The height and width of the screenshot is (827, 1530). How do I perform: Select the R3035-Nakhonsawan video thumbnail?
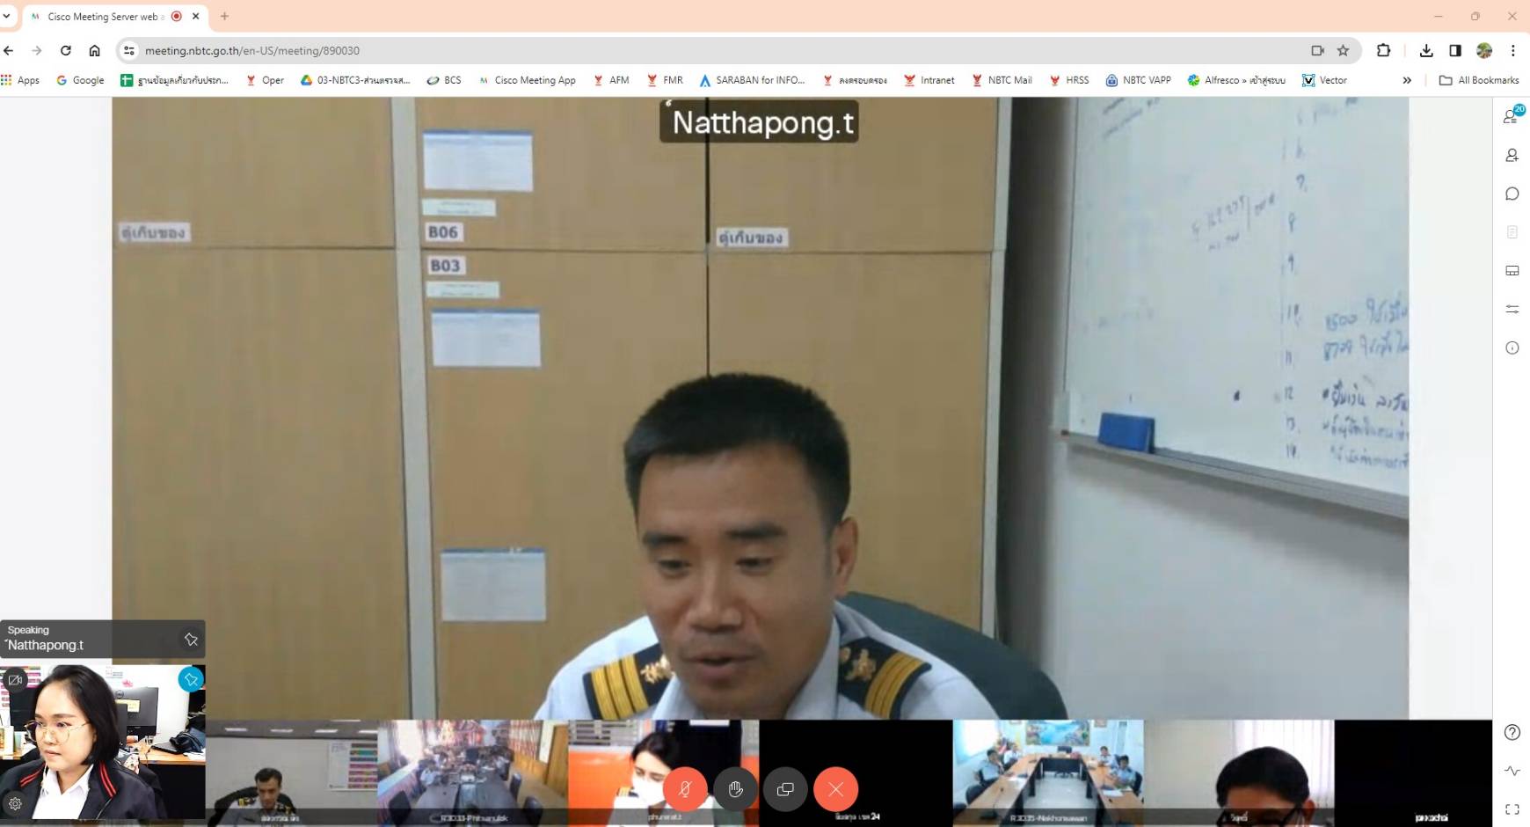click(x=1048, y=772)
